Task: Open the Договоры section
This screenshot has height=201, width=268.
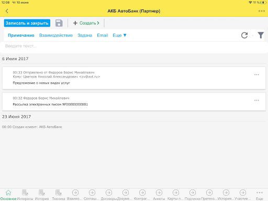Action: [109, 195]
